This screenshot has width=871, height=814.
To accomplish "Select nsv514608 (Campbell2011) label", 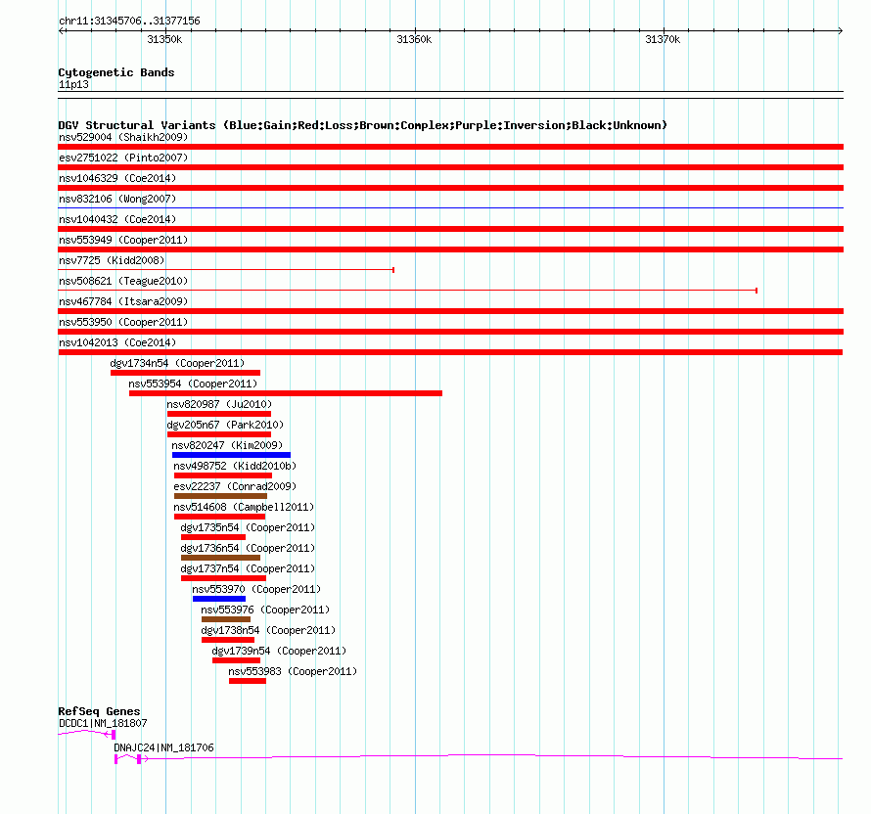I will (244, 507).
